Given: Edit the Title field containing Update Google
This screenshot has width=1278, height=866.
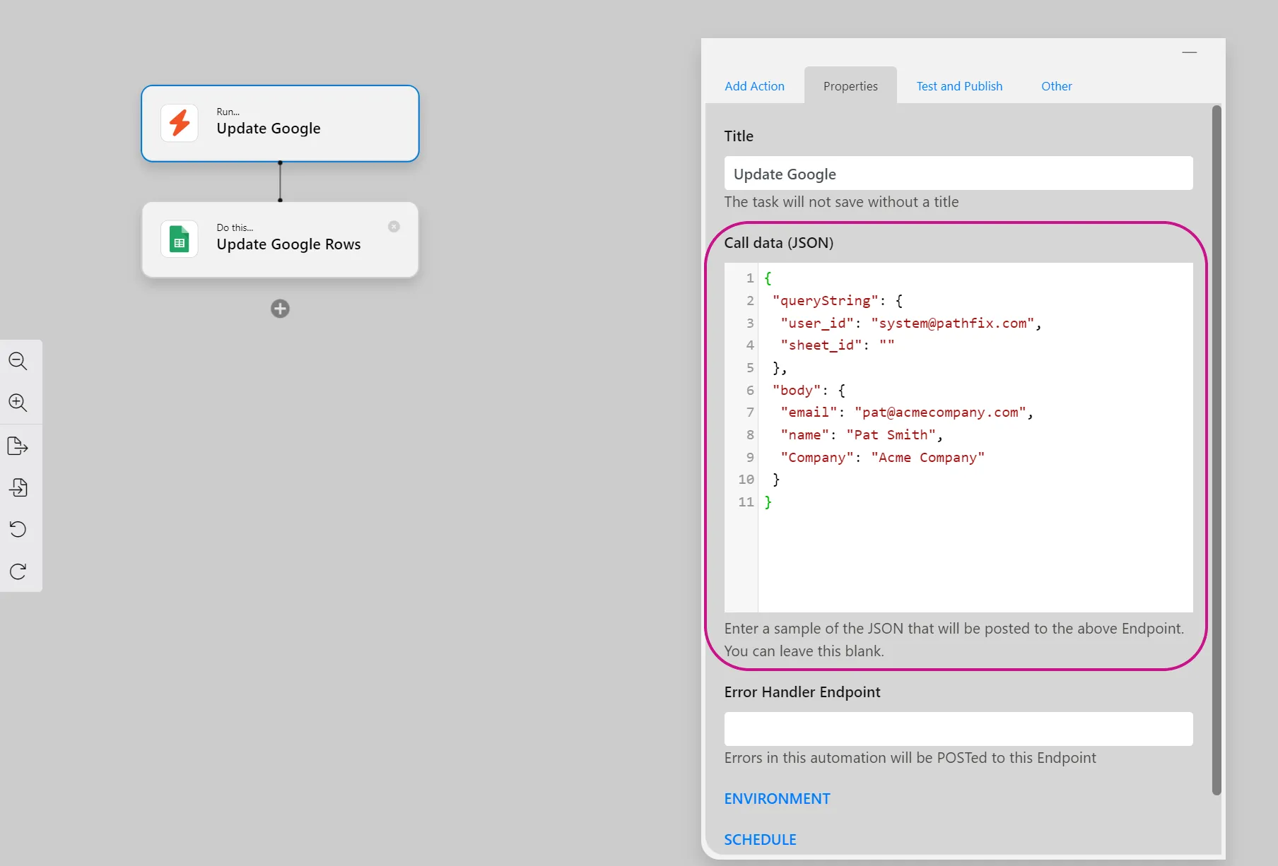Looking at the screenshot, I should click(958, 174).
